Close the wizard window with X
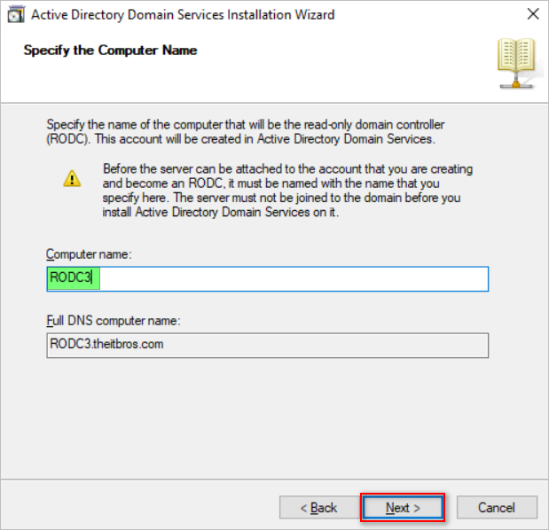The width and height of the screenshot is (549, 530). coord(533,14)
